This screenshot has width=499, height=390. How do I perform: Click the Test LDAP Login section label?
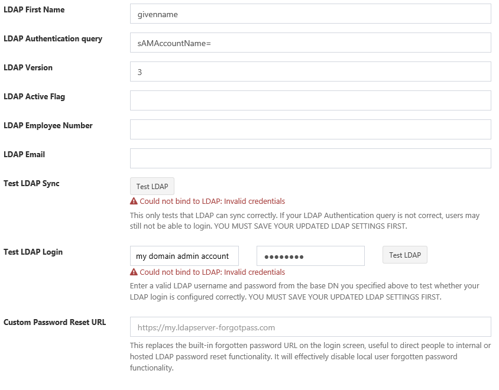pyautogui.click(x=30, y=251)
